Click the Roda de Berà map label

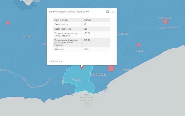click(x=165, y=18)
